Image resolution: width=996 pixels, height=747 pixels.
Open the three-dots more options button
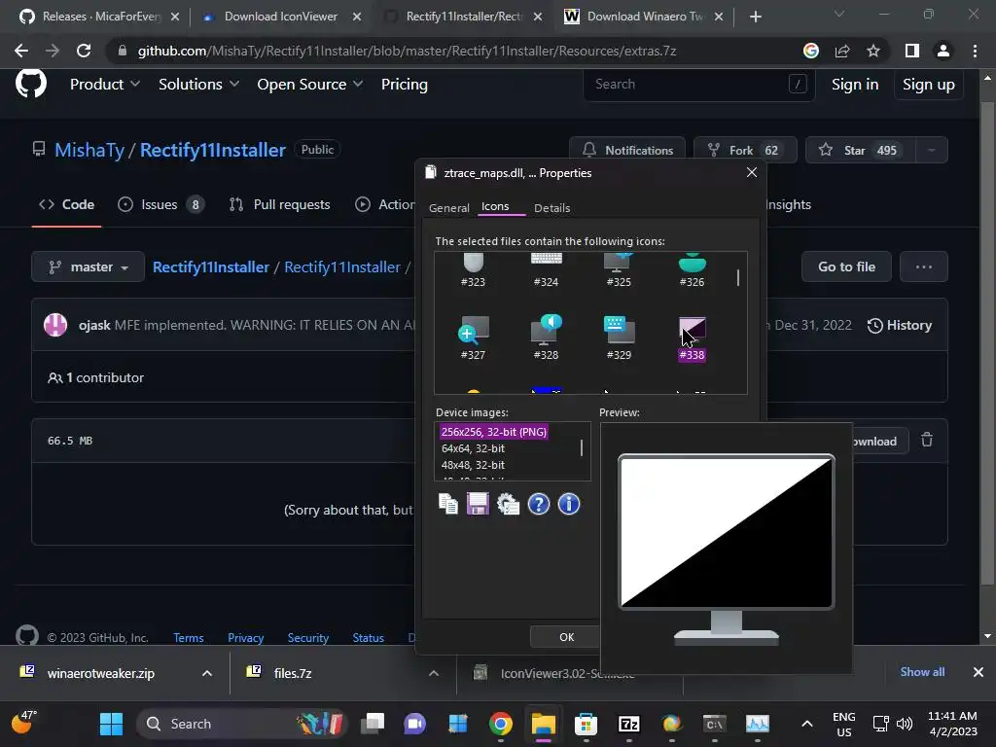(924, 267)
